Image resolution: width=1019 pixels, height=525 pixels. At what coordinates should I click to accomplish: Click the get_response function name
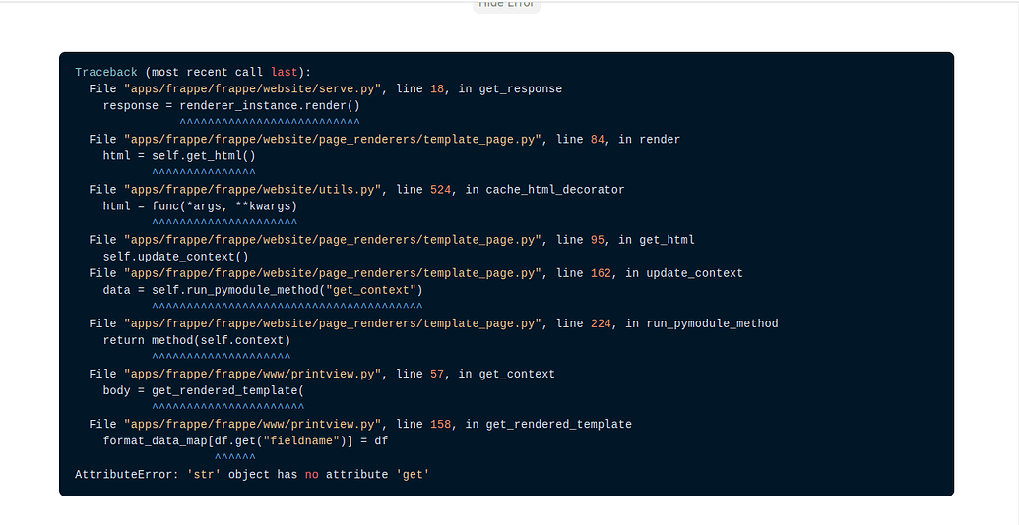520,89
